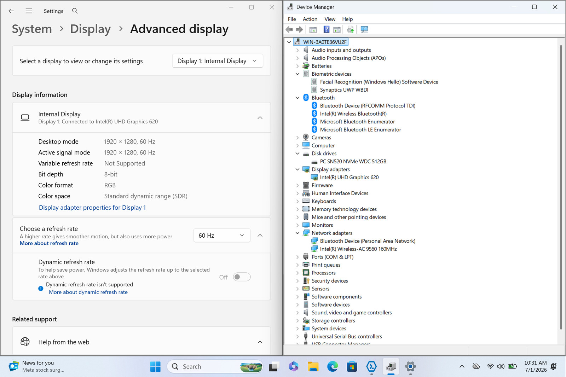The image size is (566, 377).
Task: Select Facial Recognition (Windows Hello) Software Device
Action: click(x=379, y=82)
